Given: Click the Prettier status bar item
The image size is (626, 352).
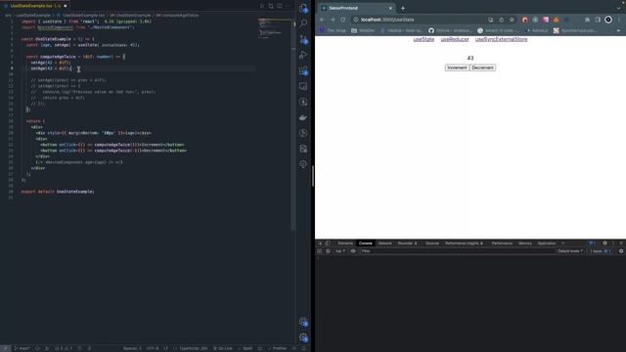Looking at the screenshot, I should (277, 348).
